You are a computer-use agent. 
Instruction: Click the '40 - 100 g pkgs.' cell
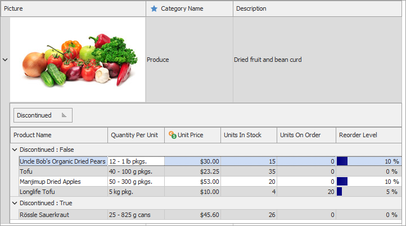[136, 171]
